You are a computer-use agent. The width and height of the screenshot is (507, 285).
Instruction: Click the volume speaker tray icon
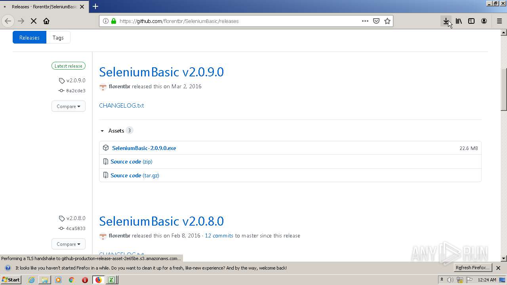450,280
